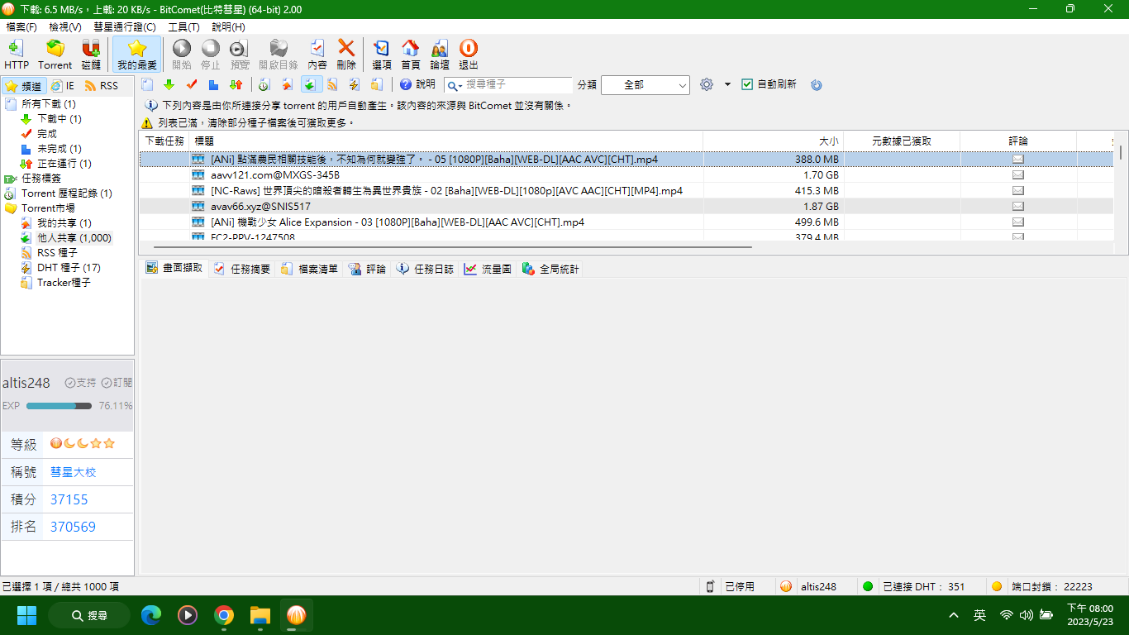Click the 說明 help question-mark icon

click(x=406, y=84)
